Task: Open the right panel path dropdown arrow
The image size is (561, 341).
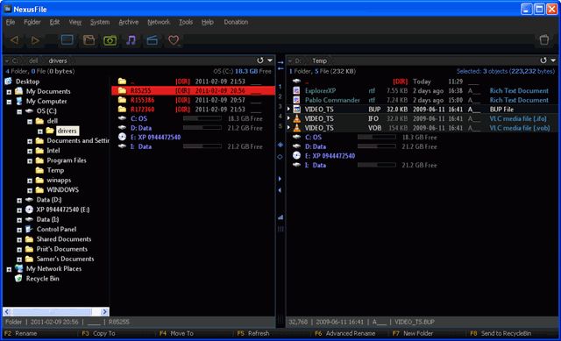Action: [553, 60]
